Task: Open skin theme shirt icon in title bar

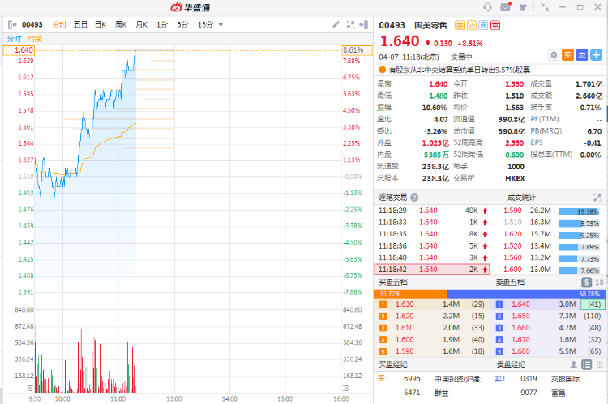Action: point(523,7)
